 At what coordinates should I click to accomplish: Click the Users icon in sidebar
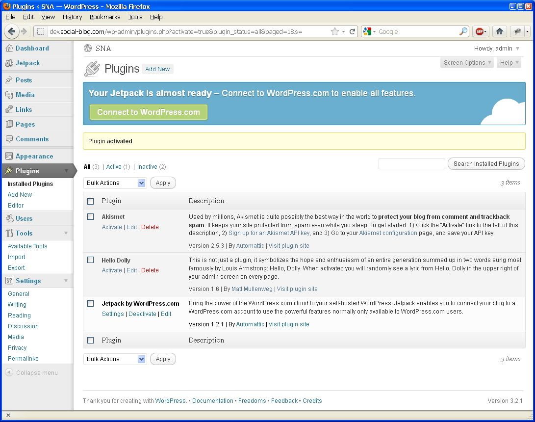point(9,218)
